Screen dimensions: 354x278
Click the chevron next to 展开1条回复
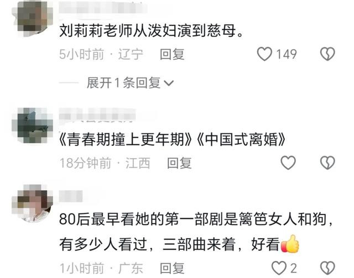pos(169,83)
